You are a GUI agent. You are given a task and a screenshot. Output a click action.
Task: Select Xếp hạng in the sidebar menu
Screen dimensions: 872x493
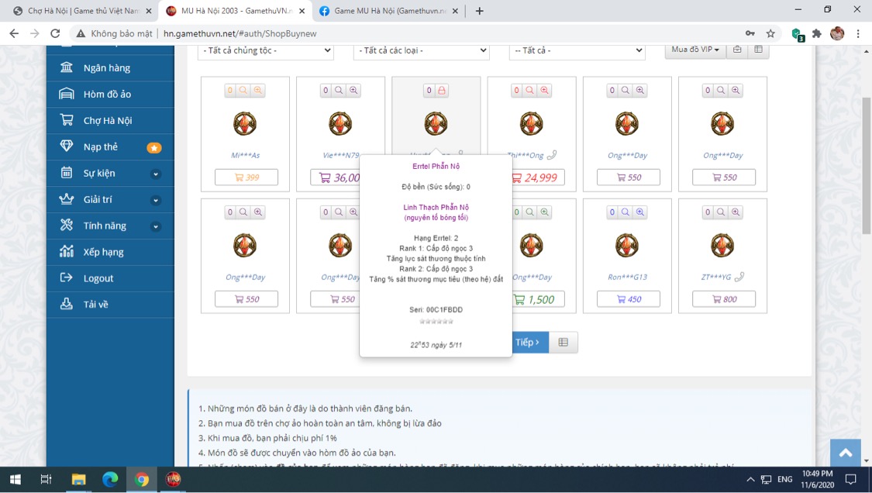coord(103,252)
